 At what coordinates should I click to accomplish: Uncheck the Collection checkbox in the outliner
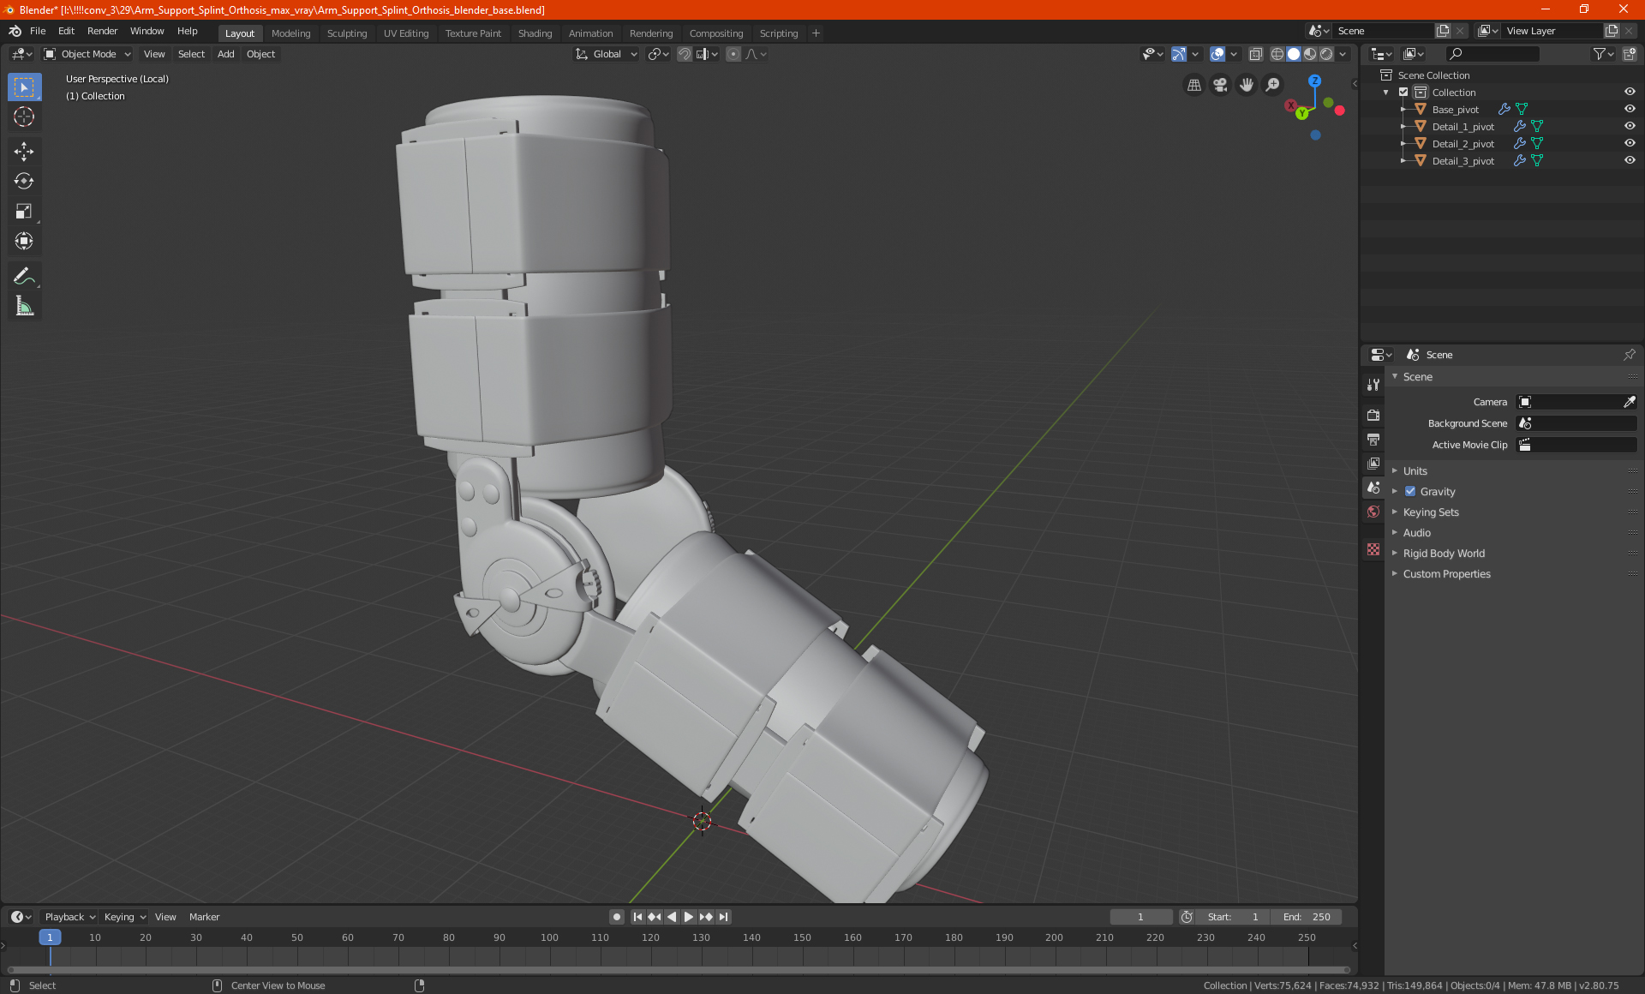(1403, 92)
